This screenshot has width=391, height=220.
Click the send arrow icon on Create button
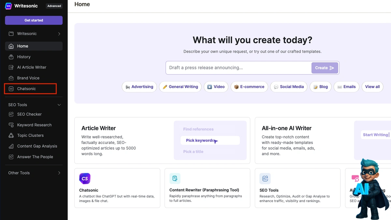[x=332, y=68]
